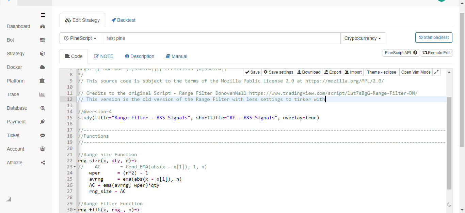This screenshot has height=213, width=465.
Task: Open Platform bank icon in sidebar
Action: [43, 81]
